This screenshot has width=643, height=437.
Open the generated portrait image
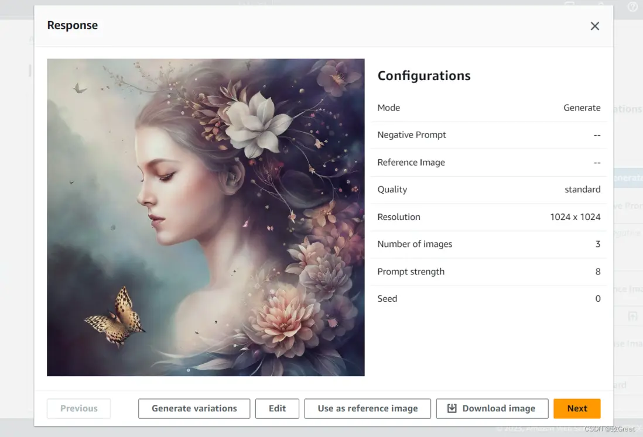206,217
